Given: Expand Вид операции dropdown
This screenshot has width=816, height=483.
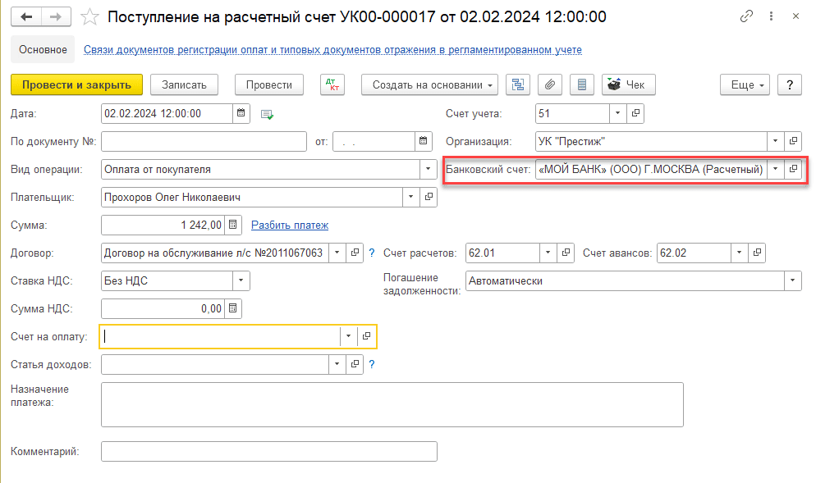Looking at the screenshot, I should coord(429,170).
